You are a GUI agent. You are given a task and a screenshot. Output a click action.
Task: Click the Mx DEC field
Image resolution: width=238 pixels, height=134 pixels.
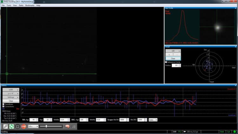click(141, 120)
